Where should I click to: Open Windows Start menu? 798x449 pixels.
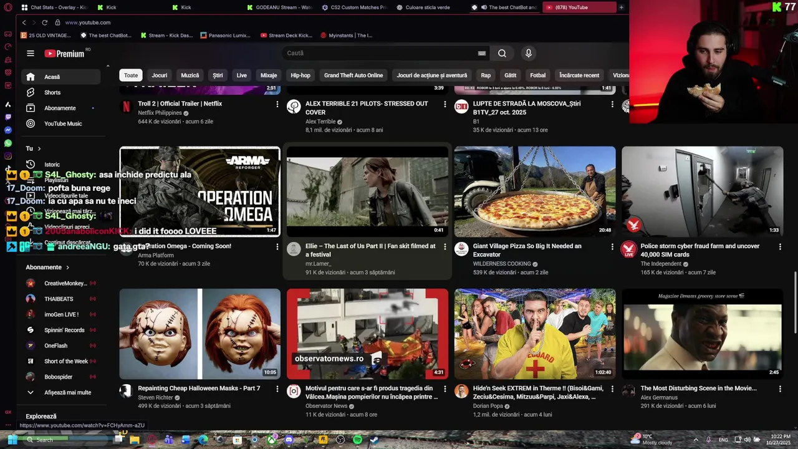(x=12, y=440)
